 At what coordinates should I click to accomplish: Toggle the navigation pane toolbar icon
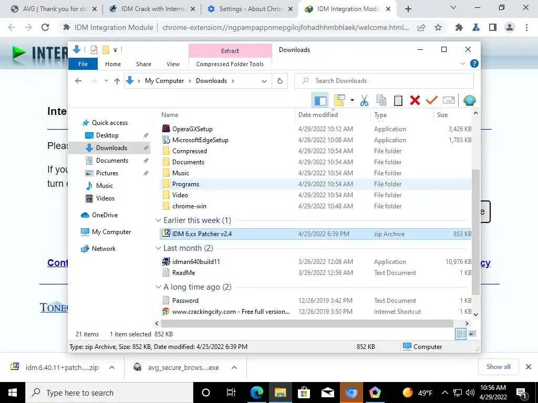pyautogui.click(x=320, y=100)
